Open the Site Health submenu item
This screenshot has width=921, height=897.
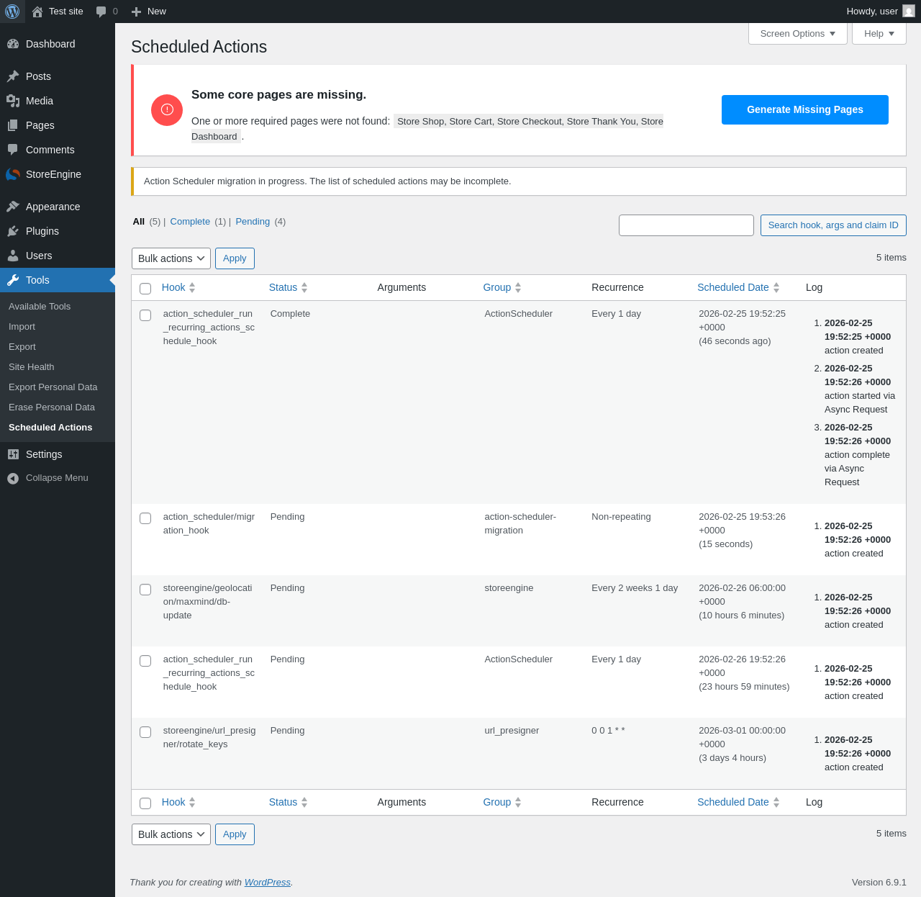pos(32,367)
